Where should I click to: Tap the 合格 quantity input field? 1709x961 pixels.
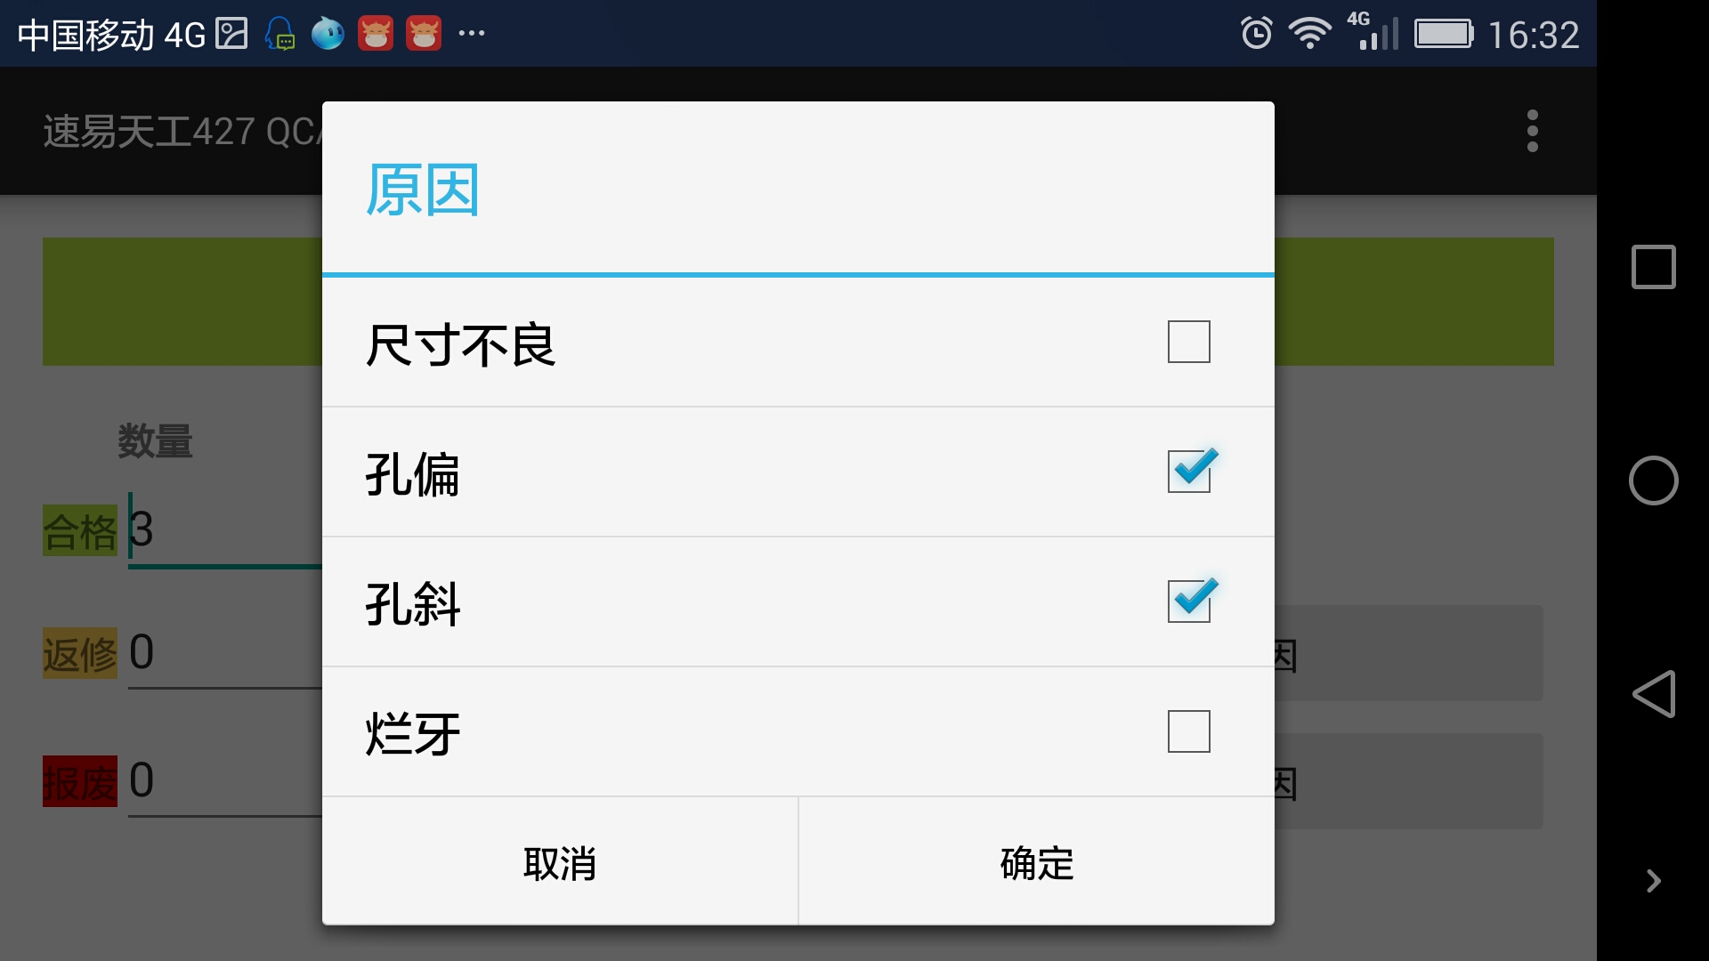(x=225, y=530)
